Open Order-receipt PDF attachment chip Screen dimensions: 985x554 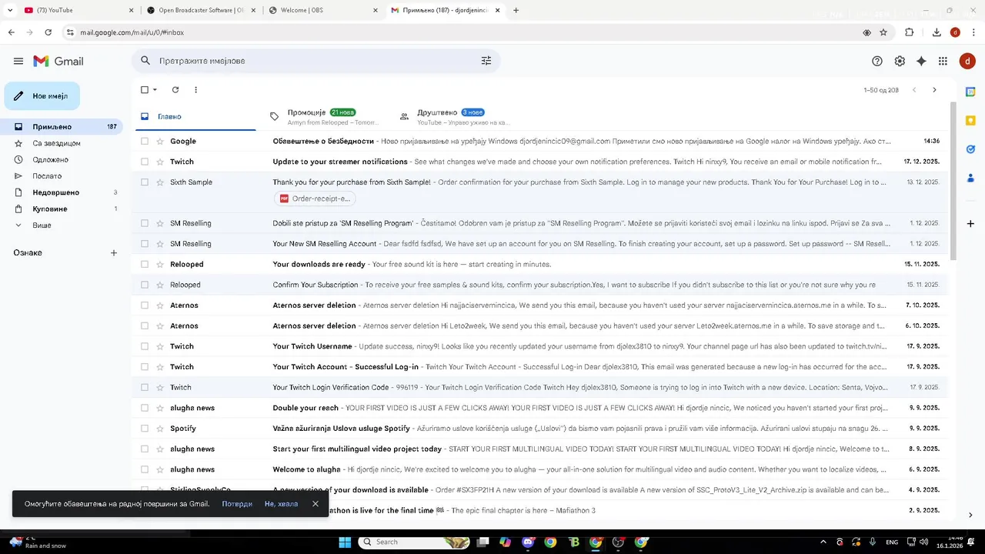[x=315, y=199]
